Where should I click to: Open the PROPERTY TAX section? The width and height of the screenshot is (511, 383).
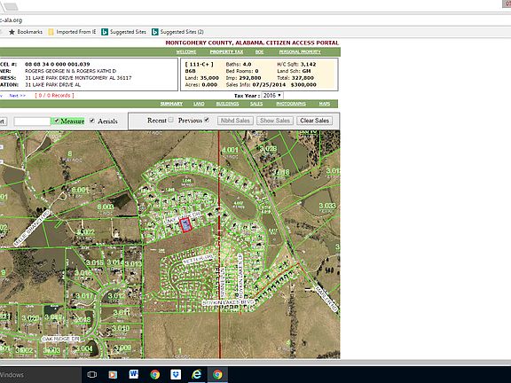pos(226,51)
